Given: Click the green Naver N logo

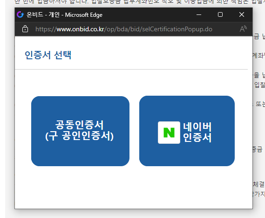Looking at the screenshot, I should 169,133.
